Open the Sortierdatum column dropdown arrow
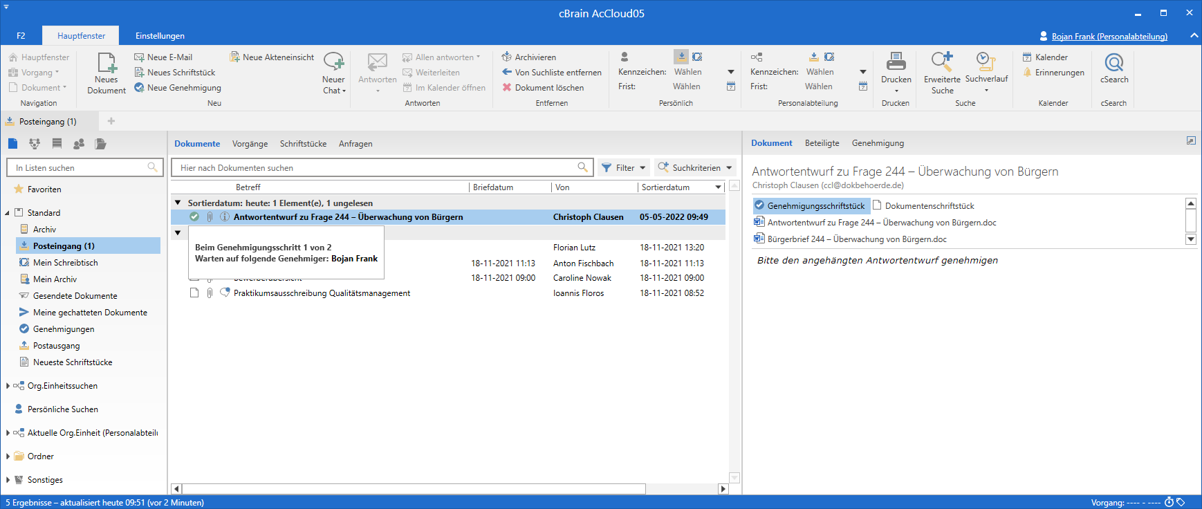The width and height of the screenshot is (1202, 509). point(718,187)
